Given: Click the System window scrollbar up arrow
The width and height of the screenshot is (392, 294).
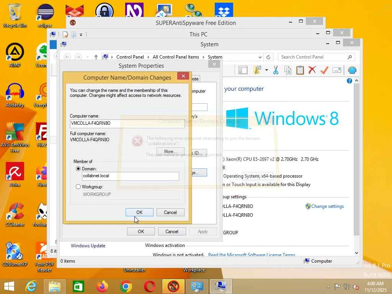Looking at the screenshot, I should [x=357, y=81].
